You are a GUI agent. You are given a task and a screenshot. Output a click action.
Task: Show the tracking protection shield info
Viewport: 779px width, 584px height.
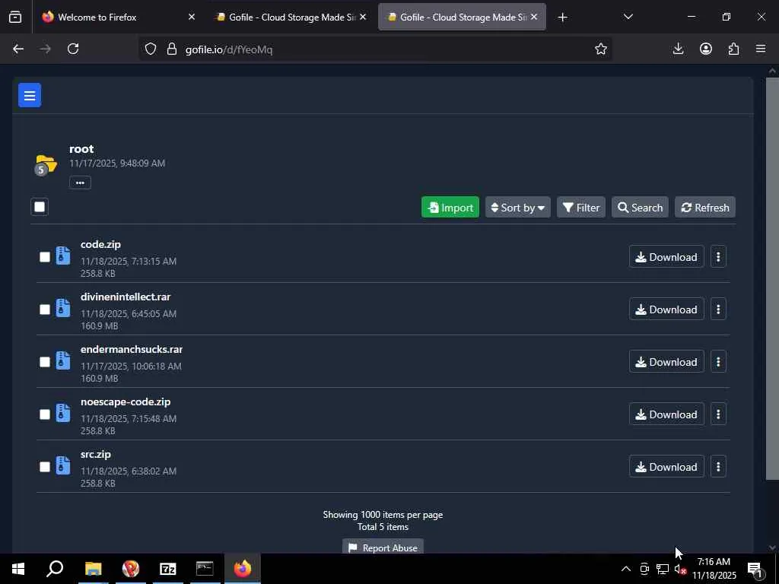click(x=151, y=49)
